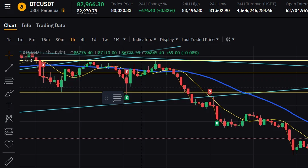Click the Index Price value 83,020.33

coord(121,10)
